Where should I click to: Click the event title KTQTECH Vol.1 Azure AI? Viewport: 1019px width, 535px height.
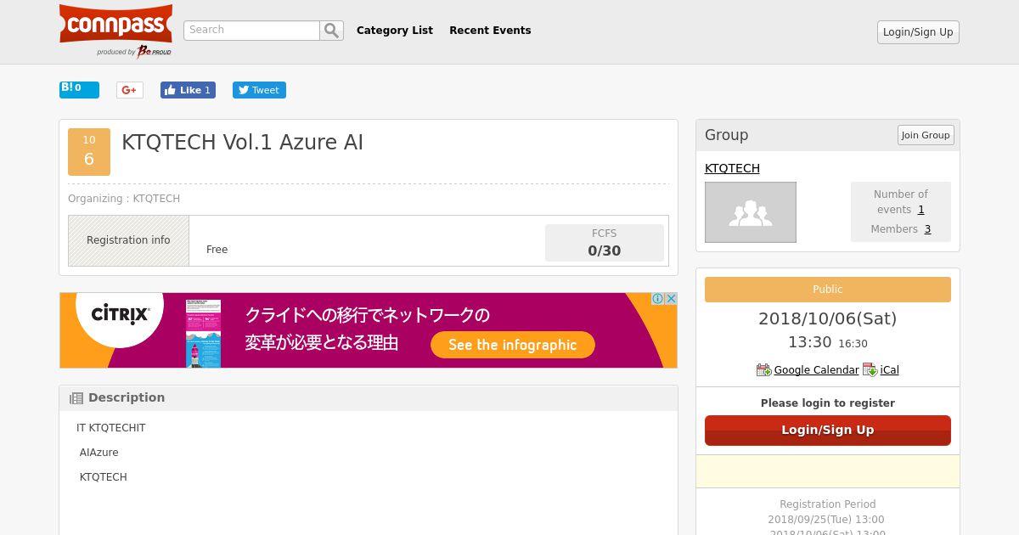click(243, 143)
